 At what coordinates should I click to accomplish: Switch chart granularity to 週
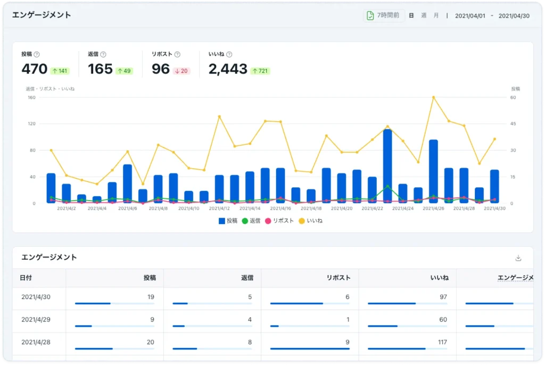coord(424,15)
